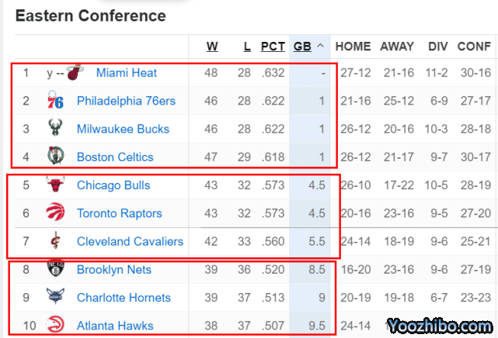Click the Brooklyn Nets logo icon

click(55, 270)
